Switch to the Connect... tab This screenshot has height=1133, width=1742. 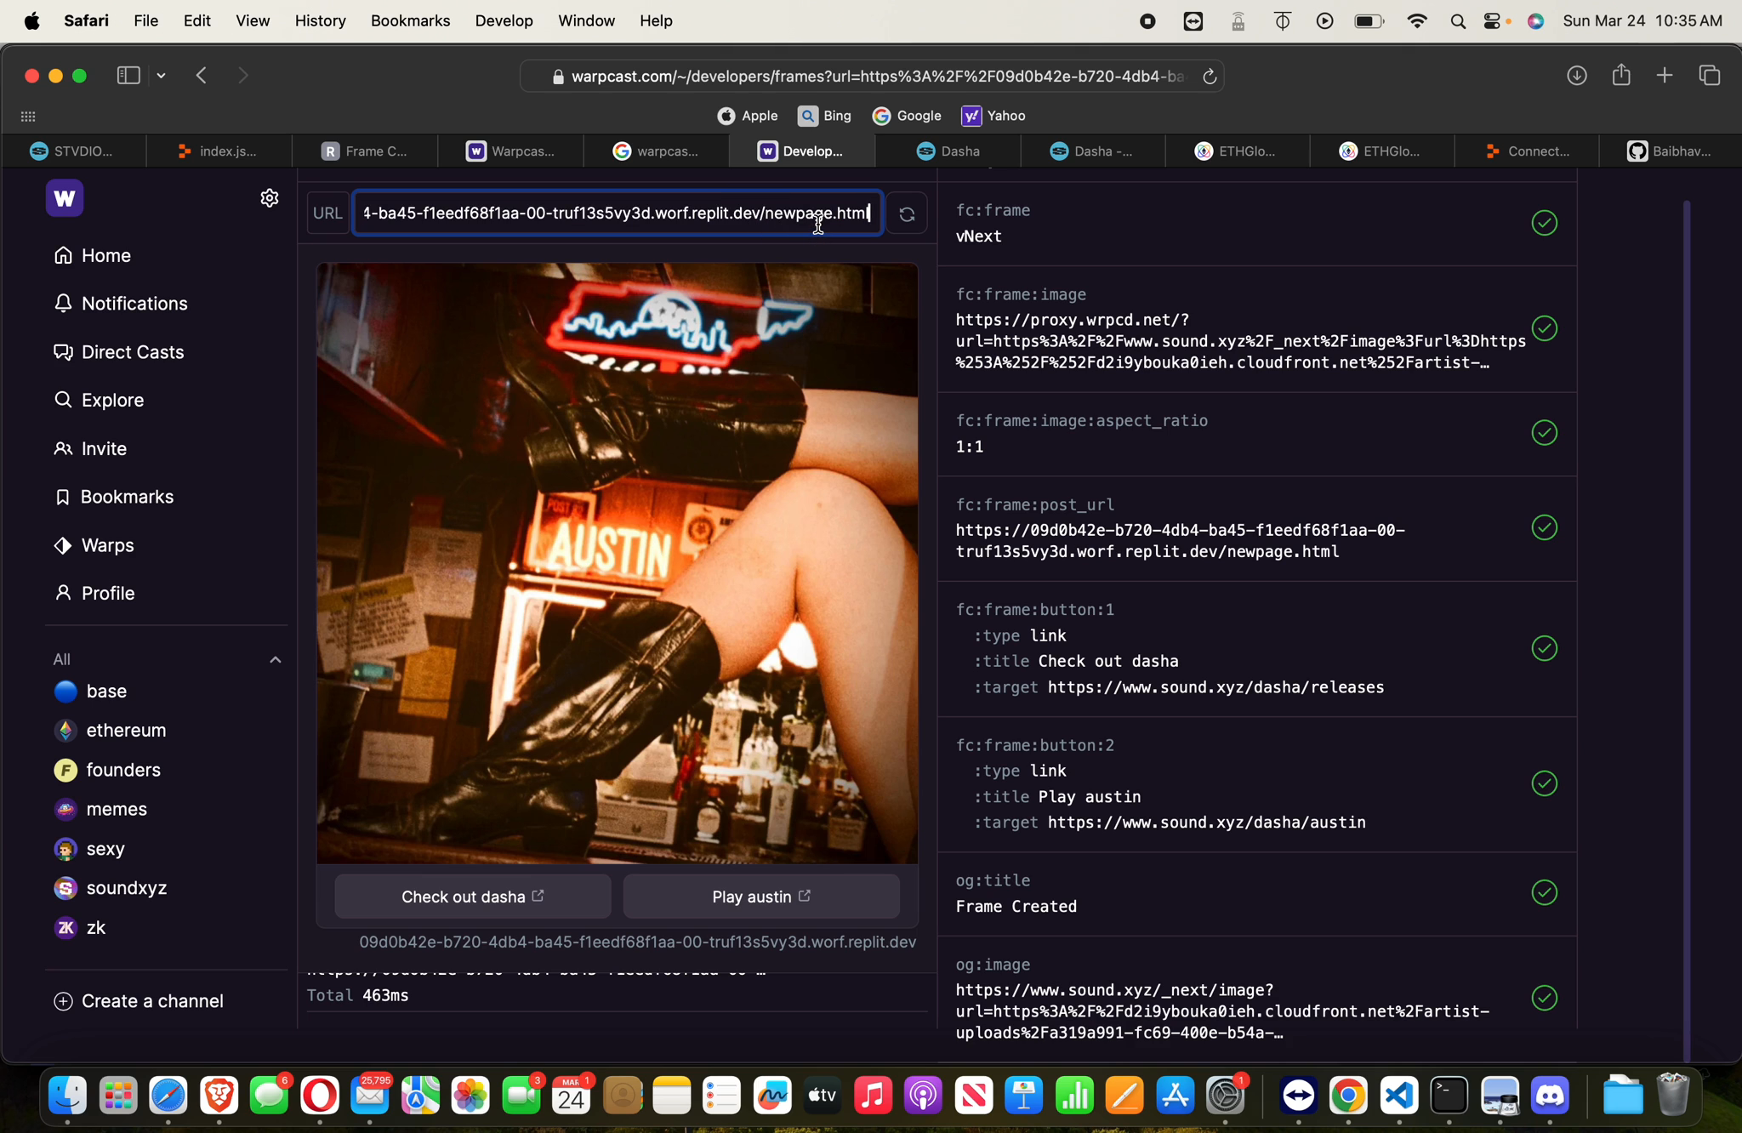pyautogui.click(x=1527, y=151)
